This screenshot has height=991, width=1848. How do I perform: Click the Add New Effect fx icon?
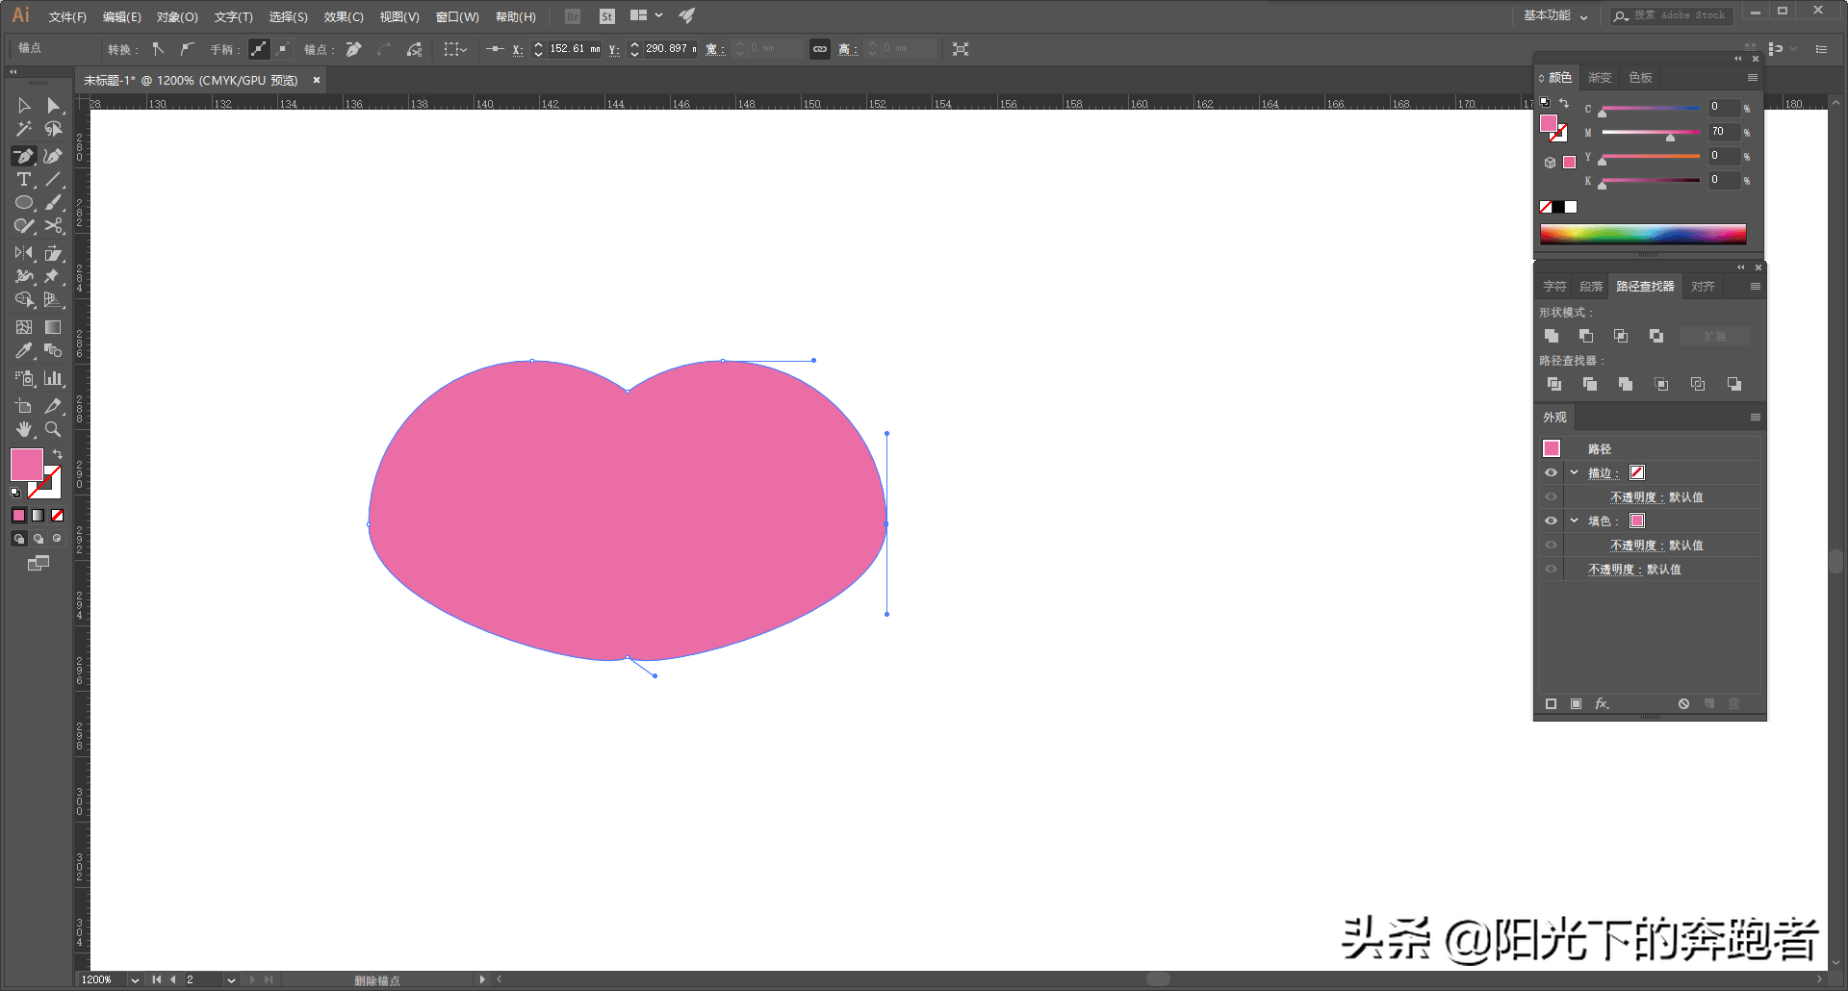(1602, 704)
